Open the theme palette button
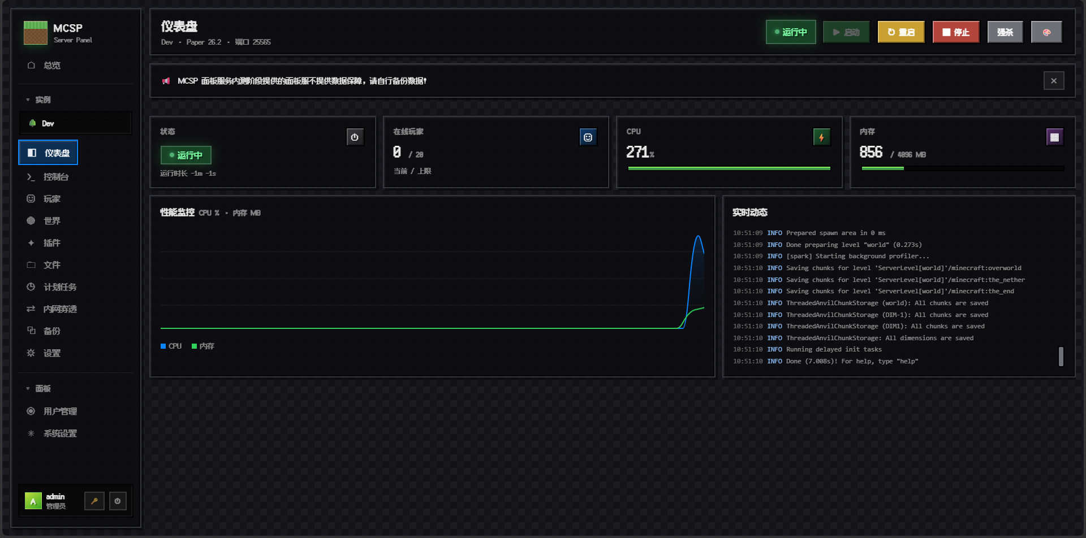 coord(1046,32)
